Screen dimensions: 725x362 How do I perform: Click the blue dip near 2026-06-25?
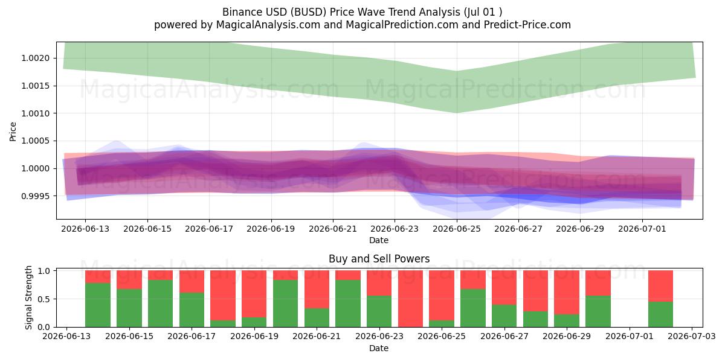457,203
